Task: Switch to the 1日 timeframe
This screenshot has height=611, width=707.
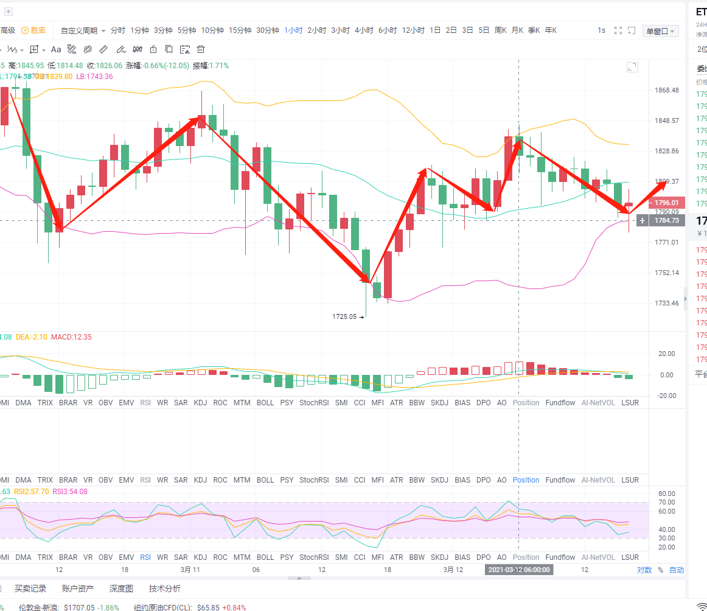Action: pyautogui.click(x=434, y=30)
